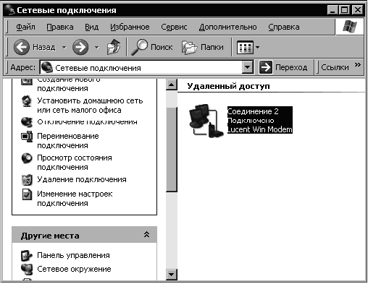The height and width of the screenshot is (284, 368).
Task: Go up one folder level icon
Action: click(x=114, y=47)
